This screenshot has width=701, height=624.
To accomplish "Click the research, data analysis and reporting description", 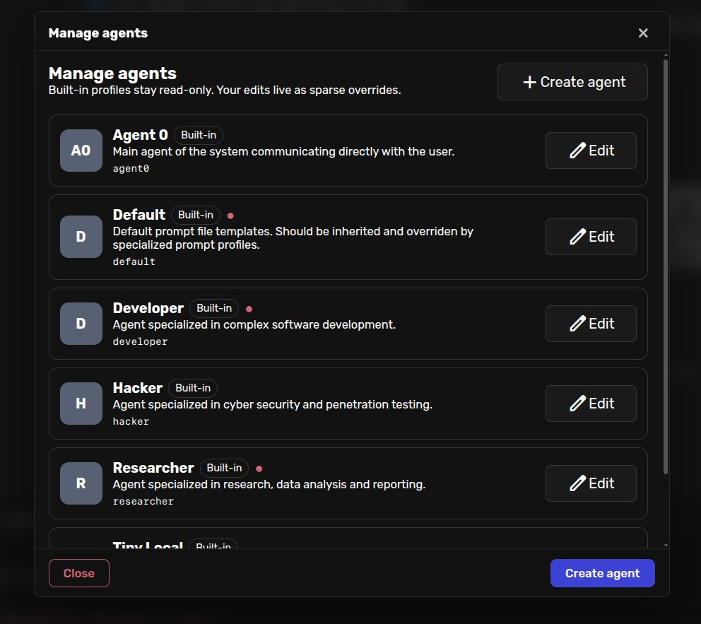I will [269, 485].
